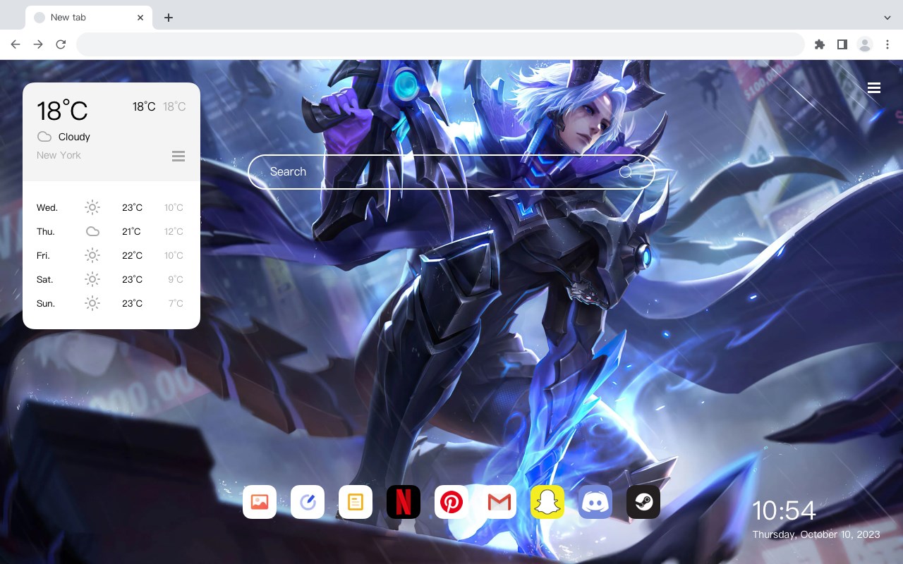Open the yellow notes shortcut icon
The height and width of the screenshot is (564, 903).
click(x=356, y=502)
